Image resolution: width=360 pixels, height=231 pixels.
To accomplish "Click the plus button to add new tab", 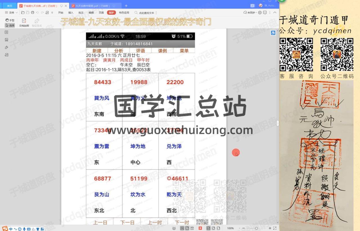I will click(x=126, y=6).
